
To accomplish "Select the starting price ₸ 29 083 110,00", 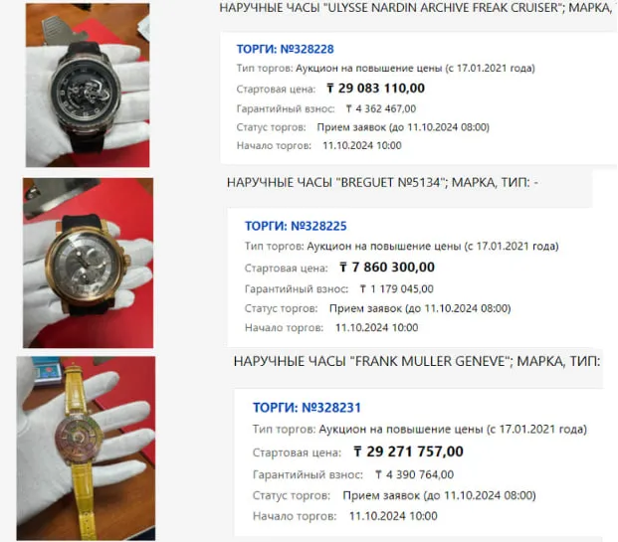I will (x=375, y=89).
